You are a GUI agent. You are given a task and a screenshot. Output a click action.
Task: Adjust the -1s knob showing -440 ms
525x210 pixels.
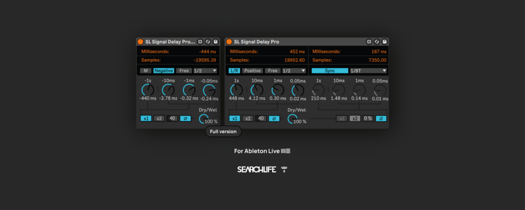coord(148,90)
